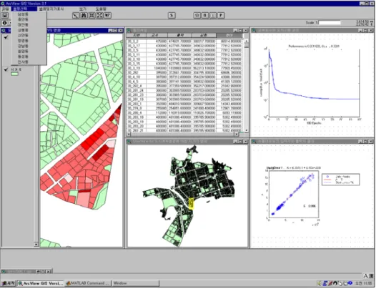Switch to ArcView GIS taskbar button

[41, 283]
